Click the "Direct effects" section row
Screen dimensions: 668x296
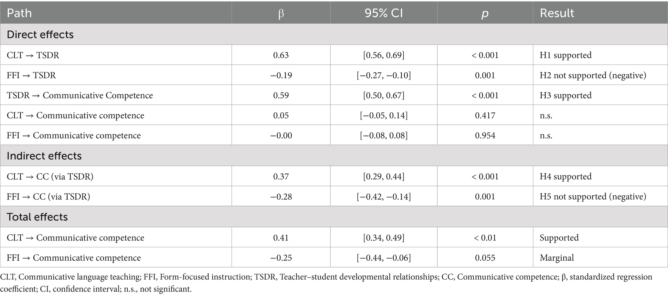click(40, 34)
